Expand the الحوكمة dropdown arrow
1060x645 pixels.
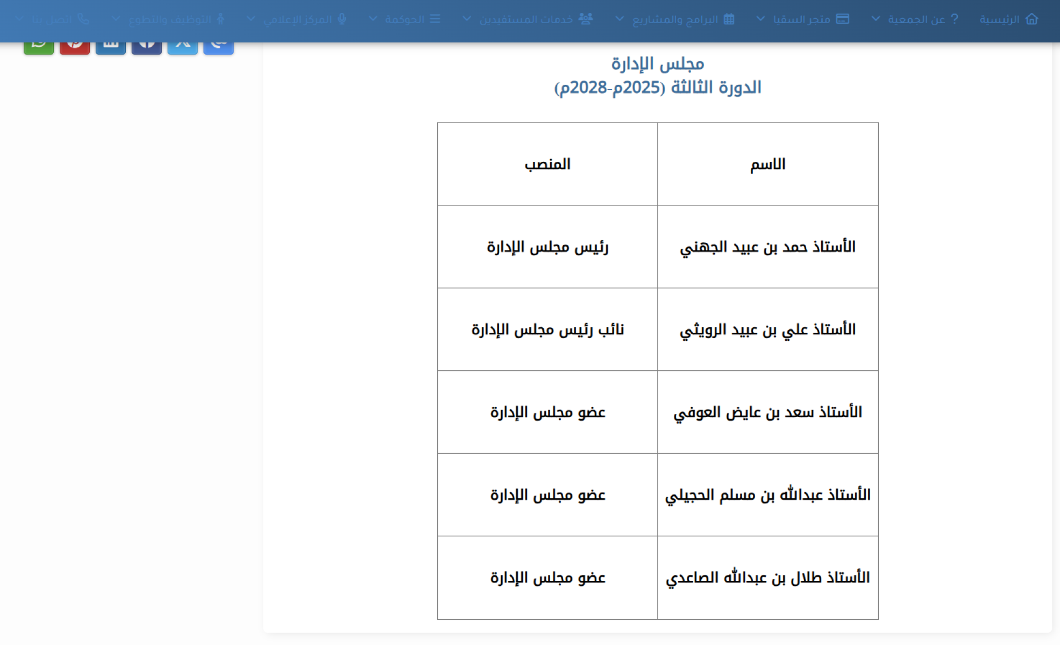(x=373, y=19)
